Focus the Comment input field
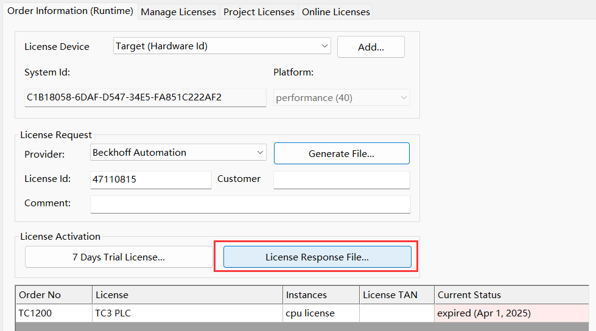596x331 pixels. click(250, 204)
